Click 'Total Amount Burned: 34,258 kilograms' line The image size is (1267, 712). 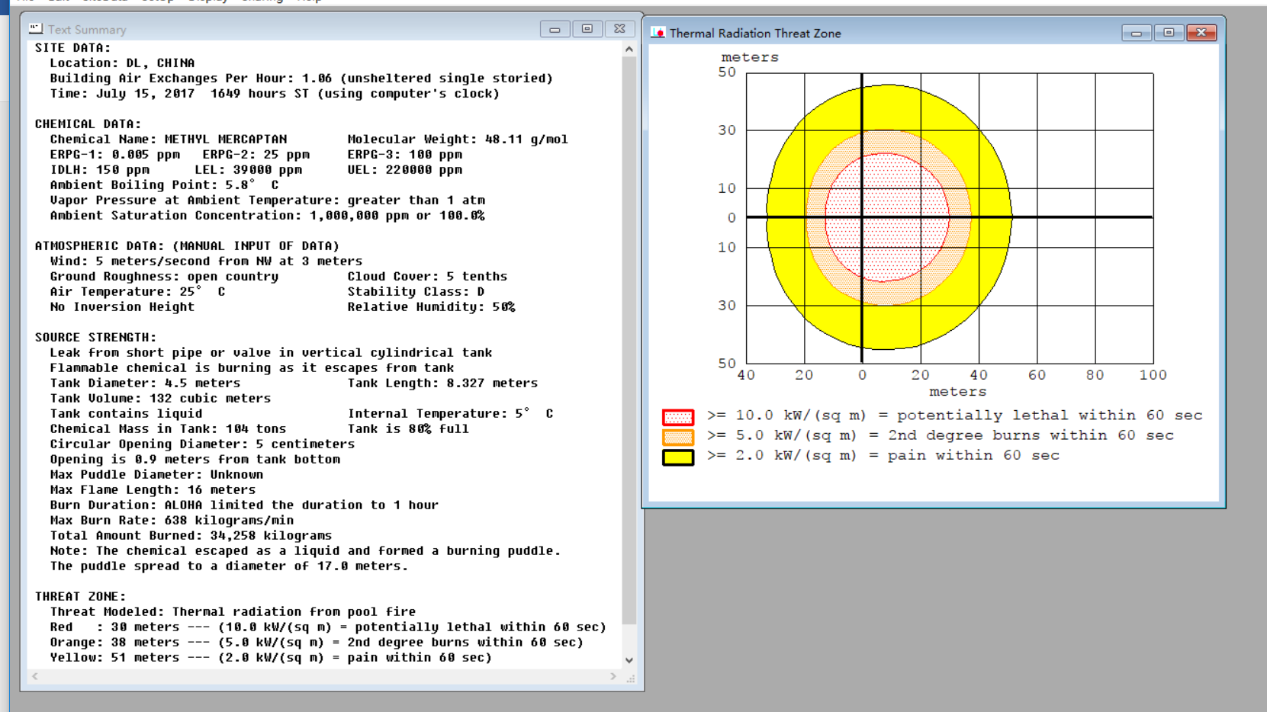191,536
